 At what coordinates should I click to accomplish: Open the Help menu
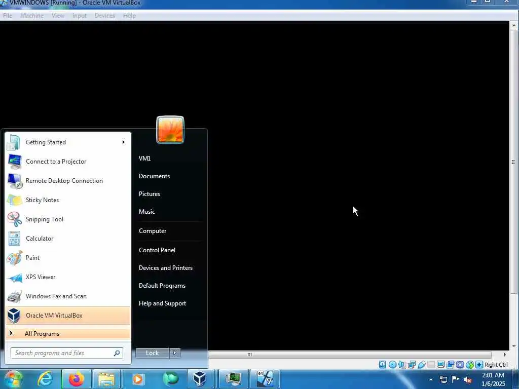(129, 16)
